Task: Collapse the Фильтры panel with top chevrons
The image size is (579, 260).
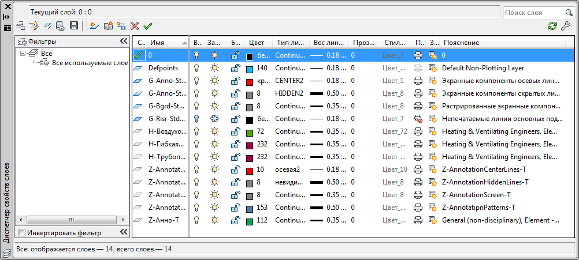Action: click(124, 42)
